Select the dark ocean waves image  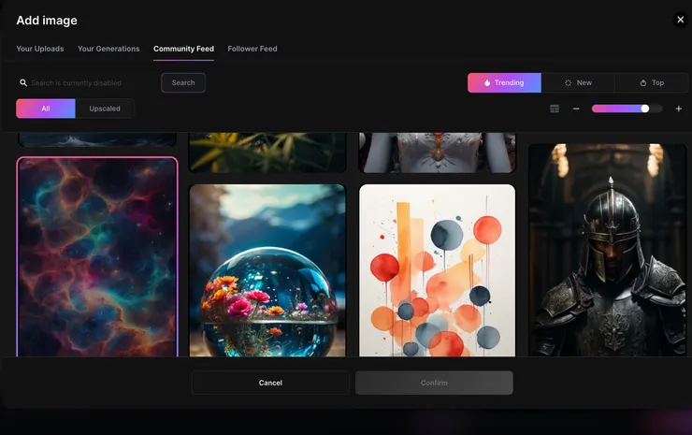[x=97, y=139]
